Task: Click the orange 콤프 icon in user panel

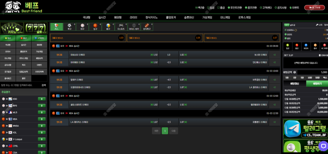Action: pos(315,46)
